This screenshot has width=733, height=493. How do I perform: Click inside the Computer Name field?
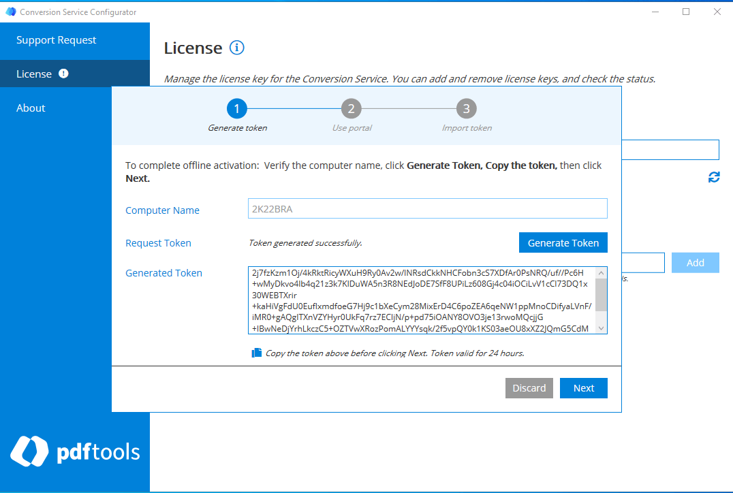[427, 208]
